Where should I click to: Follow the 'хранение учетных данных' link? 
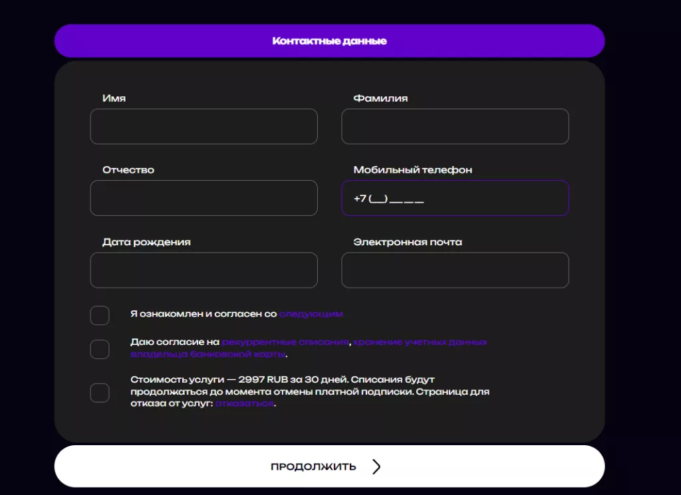[x=420, y=342]
